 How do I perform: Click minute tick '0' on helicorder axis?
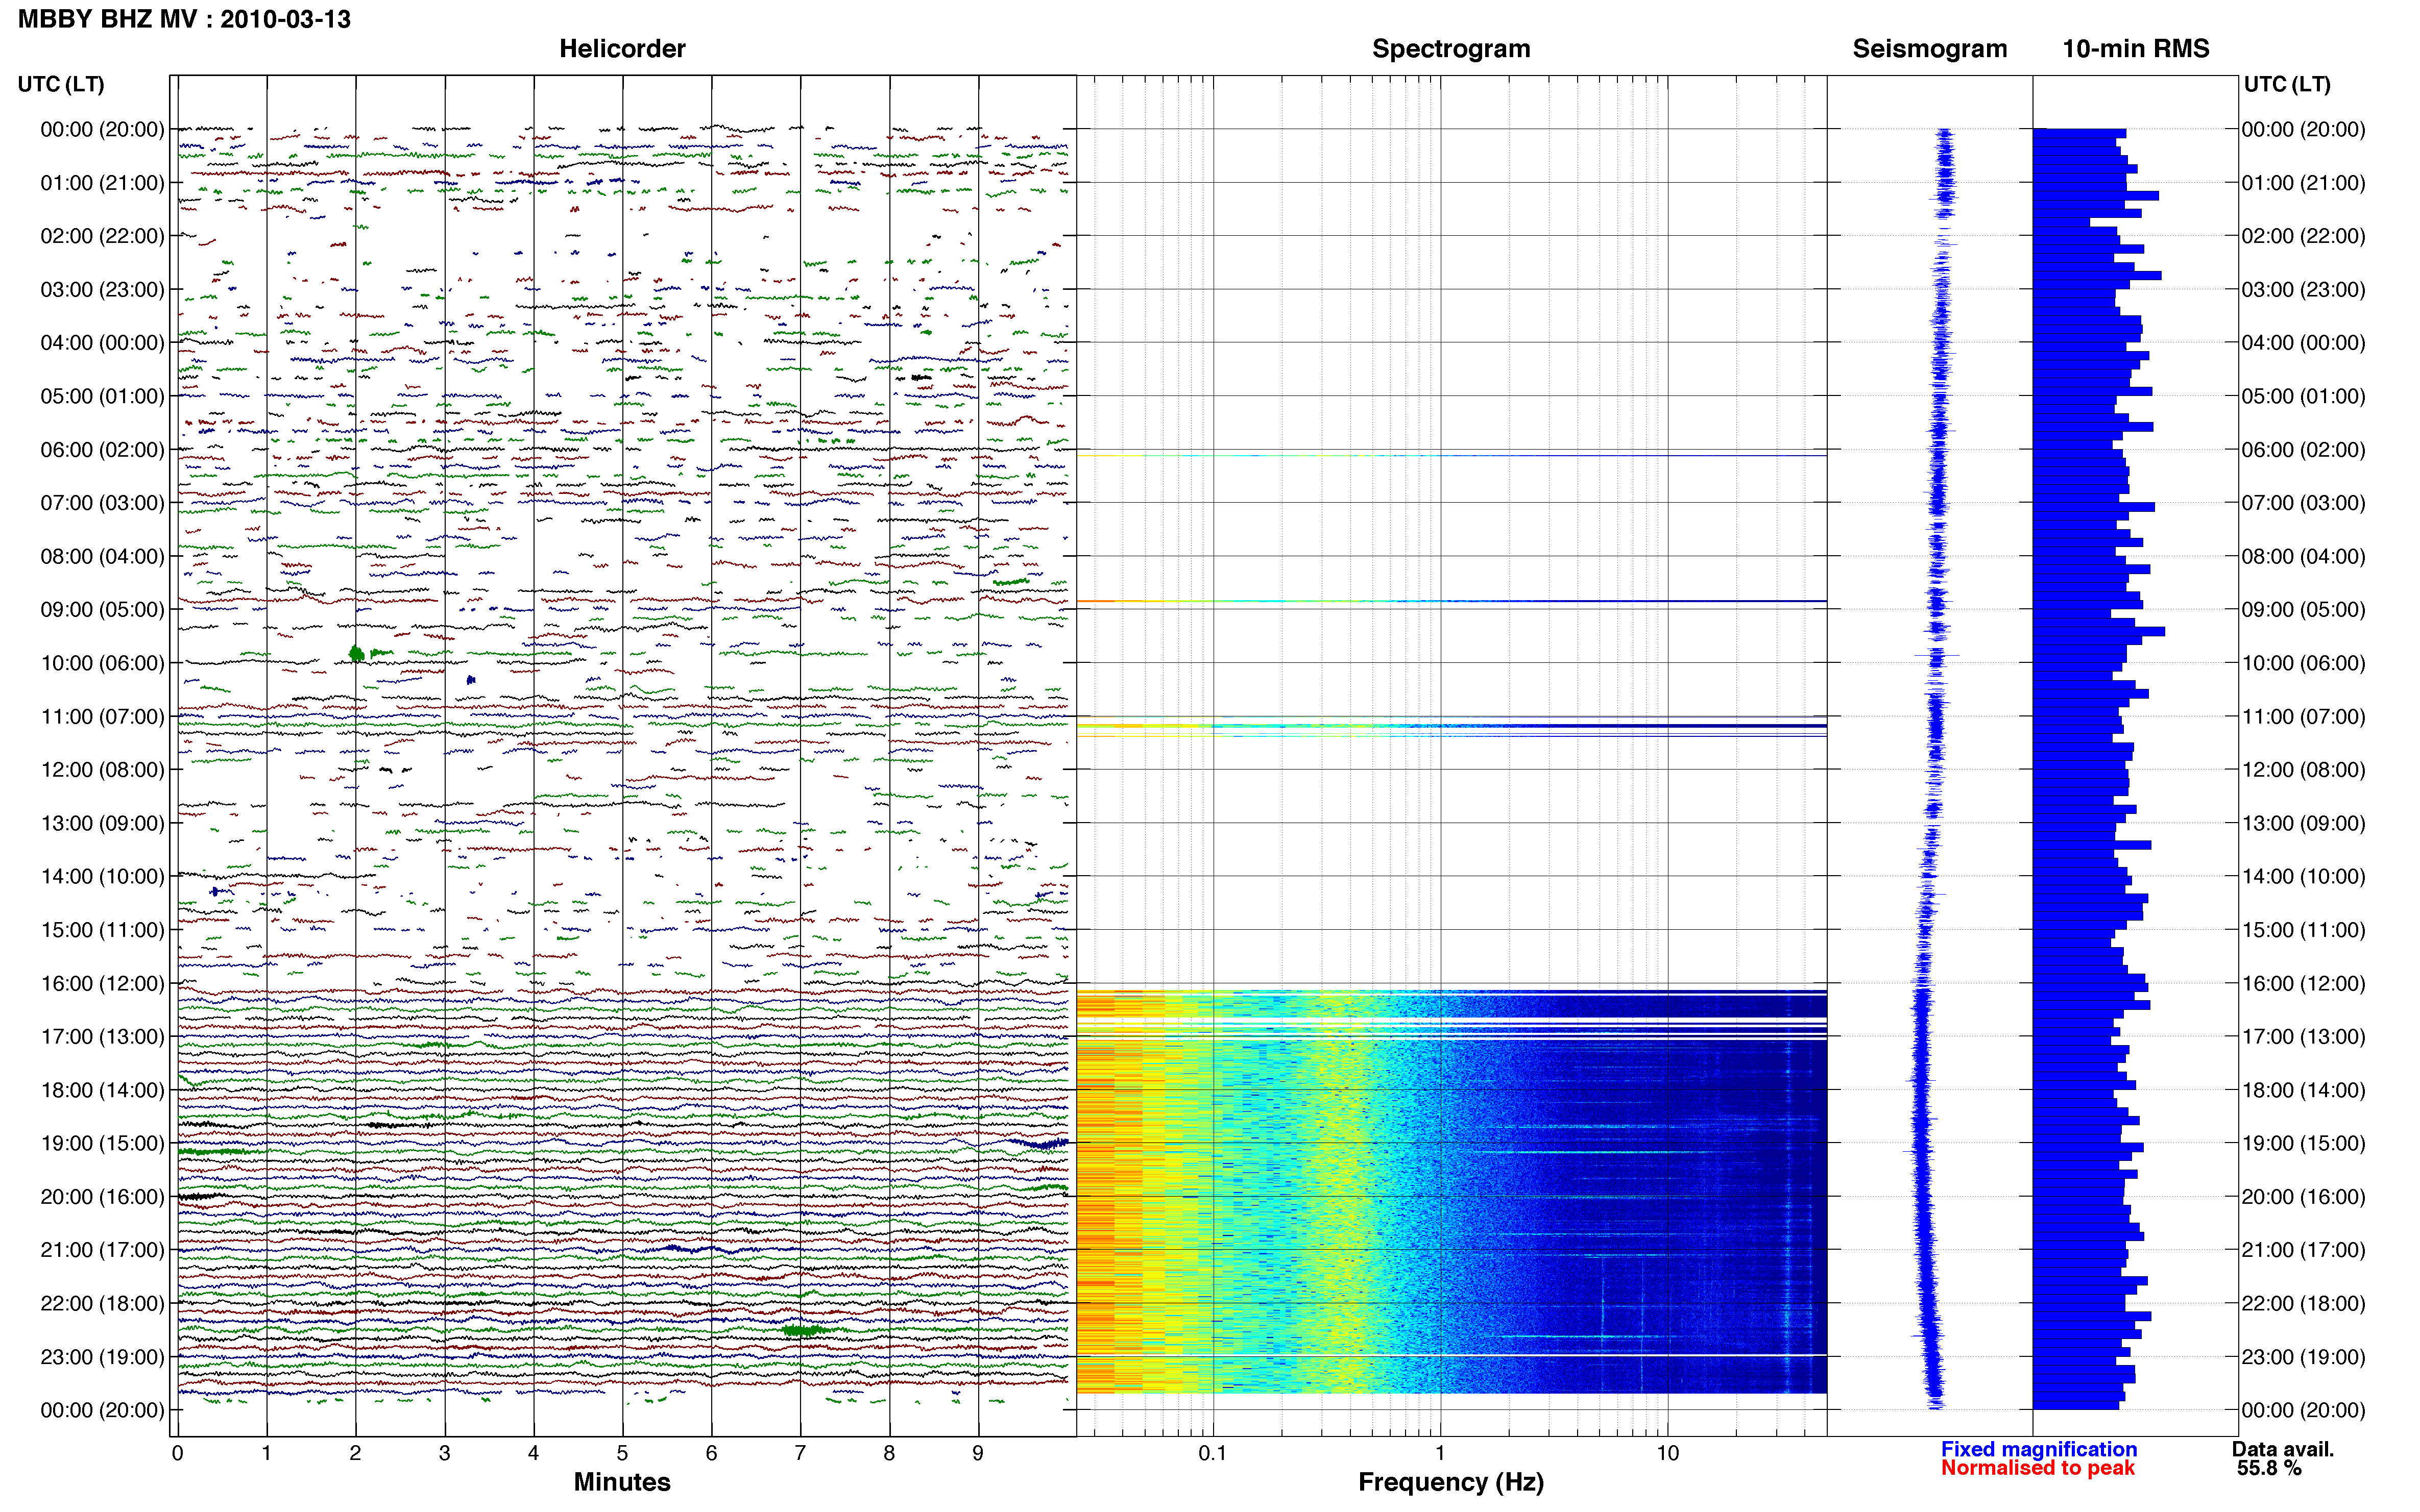(x=177, y=1454)
